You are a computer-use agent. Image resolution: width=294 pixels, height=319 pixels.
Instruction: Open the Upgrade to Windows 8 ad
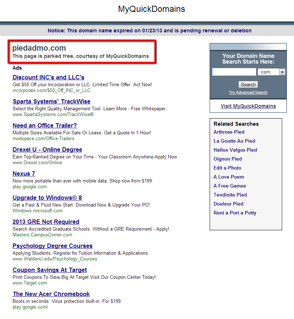[x=47, y=198]
